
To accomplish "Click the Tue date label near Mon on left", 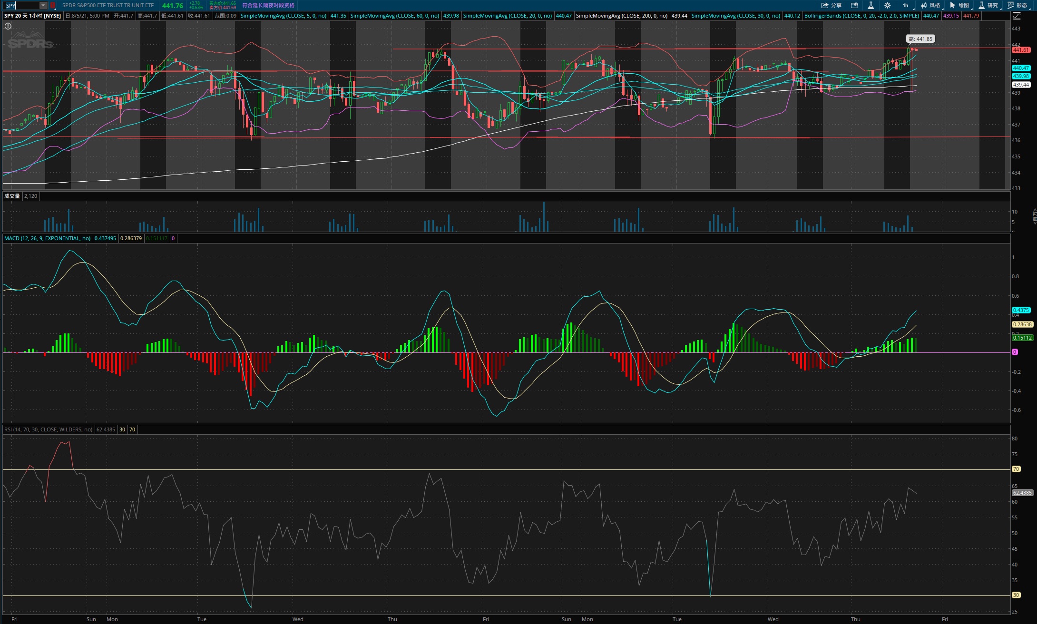I will tap(202, 619).
